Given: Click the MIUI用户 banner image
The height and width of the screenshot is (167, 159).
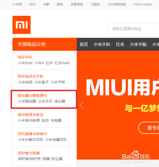Looking at the screenshot, I should [x=118, y=105].
